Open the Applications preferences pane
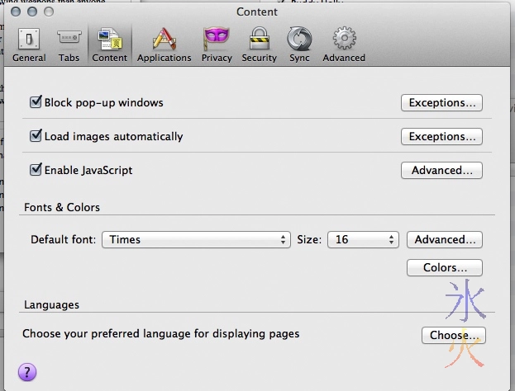 click(164, 44)
